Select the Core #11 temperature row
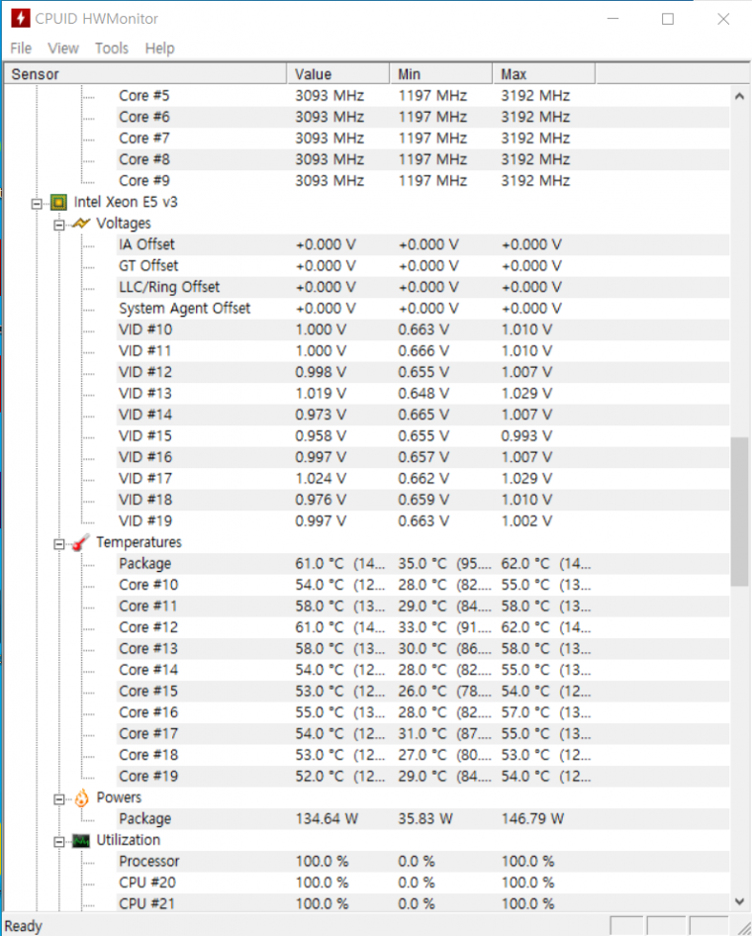Image resolution: width=752 pixels, height=936 pixels. point(423,607)
